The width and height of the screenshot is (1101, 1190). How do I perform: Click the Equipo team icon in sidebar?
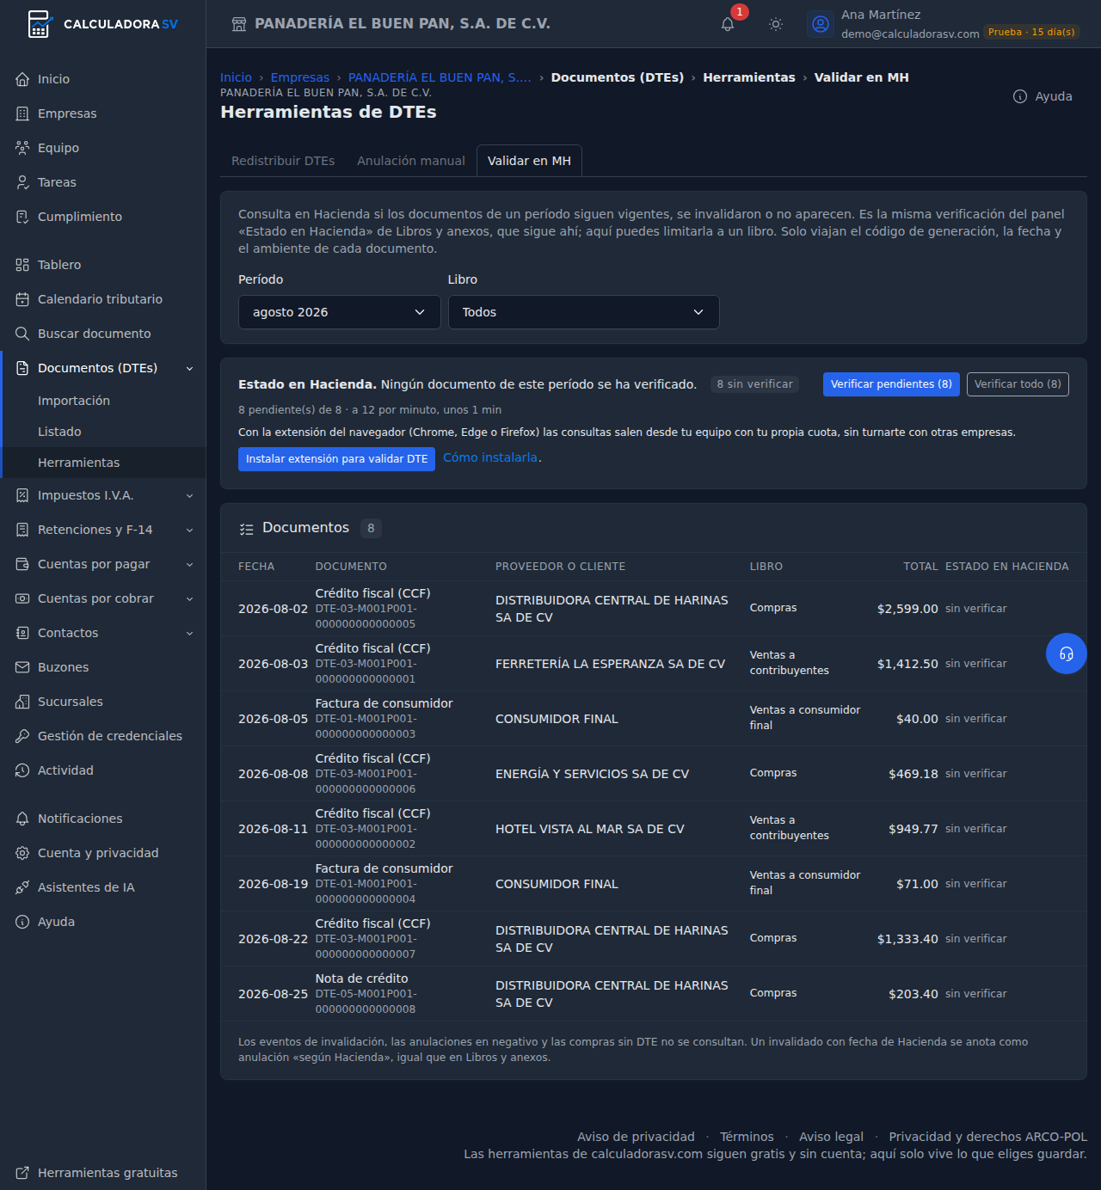click(x=22, y=148)
